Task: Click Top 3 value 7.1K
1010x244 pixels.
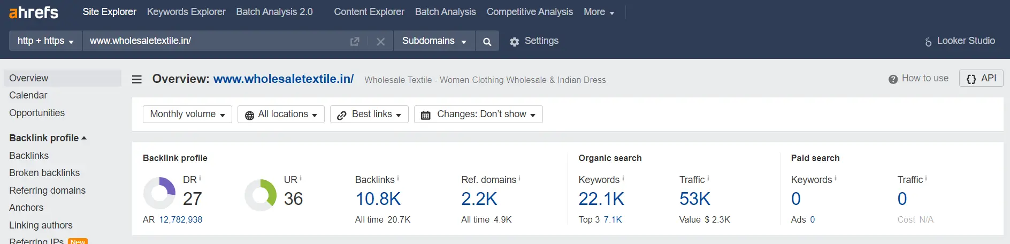Action: [x=613, y=219]
